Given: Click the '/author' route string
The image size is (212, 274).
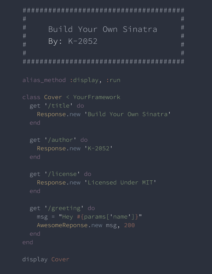Looking at the screenshot, I should (x=60, y=140).
